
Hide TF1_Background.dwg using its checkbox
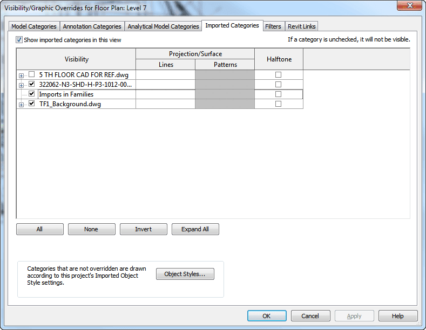click(x=32, y=104)
